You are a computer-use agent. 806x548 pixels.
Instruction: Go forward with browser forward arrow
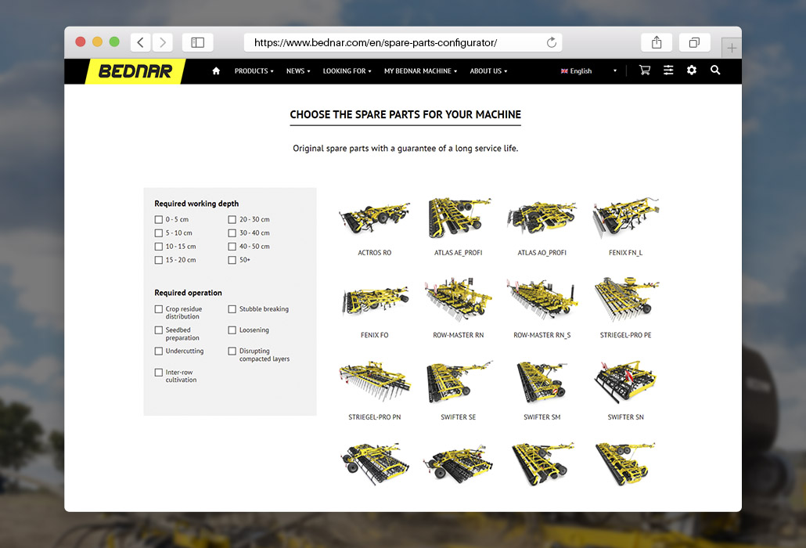[x=163, y=43]
